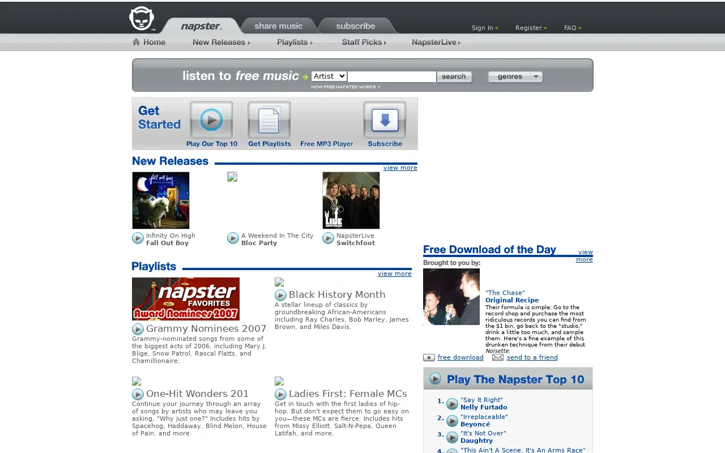Click play icon in Napster Top 10 header
This screenshot has width=725, height=453.
click(x=435, y=379)
